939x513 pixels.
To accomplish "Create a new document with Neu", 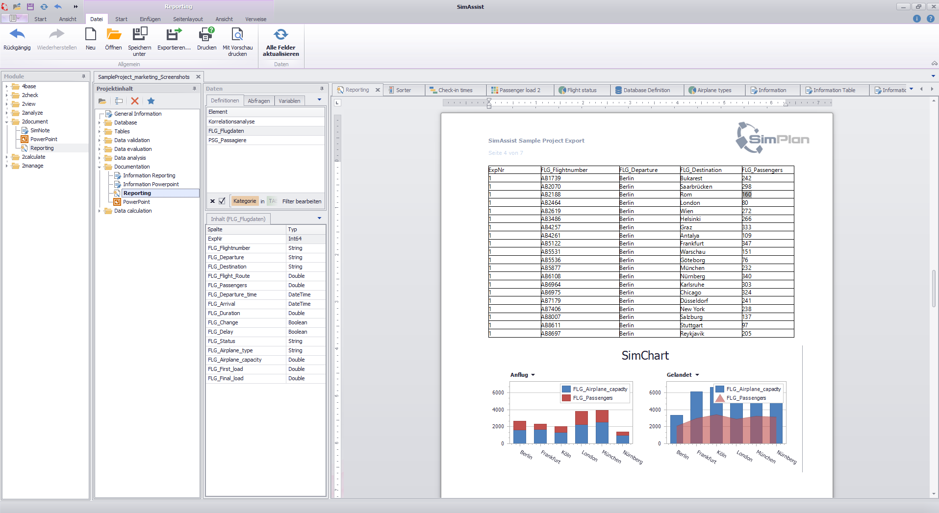I will click(91, 39).
